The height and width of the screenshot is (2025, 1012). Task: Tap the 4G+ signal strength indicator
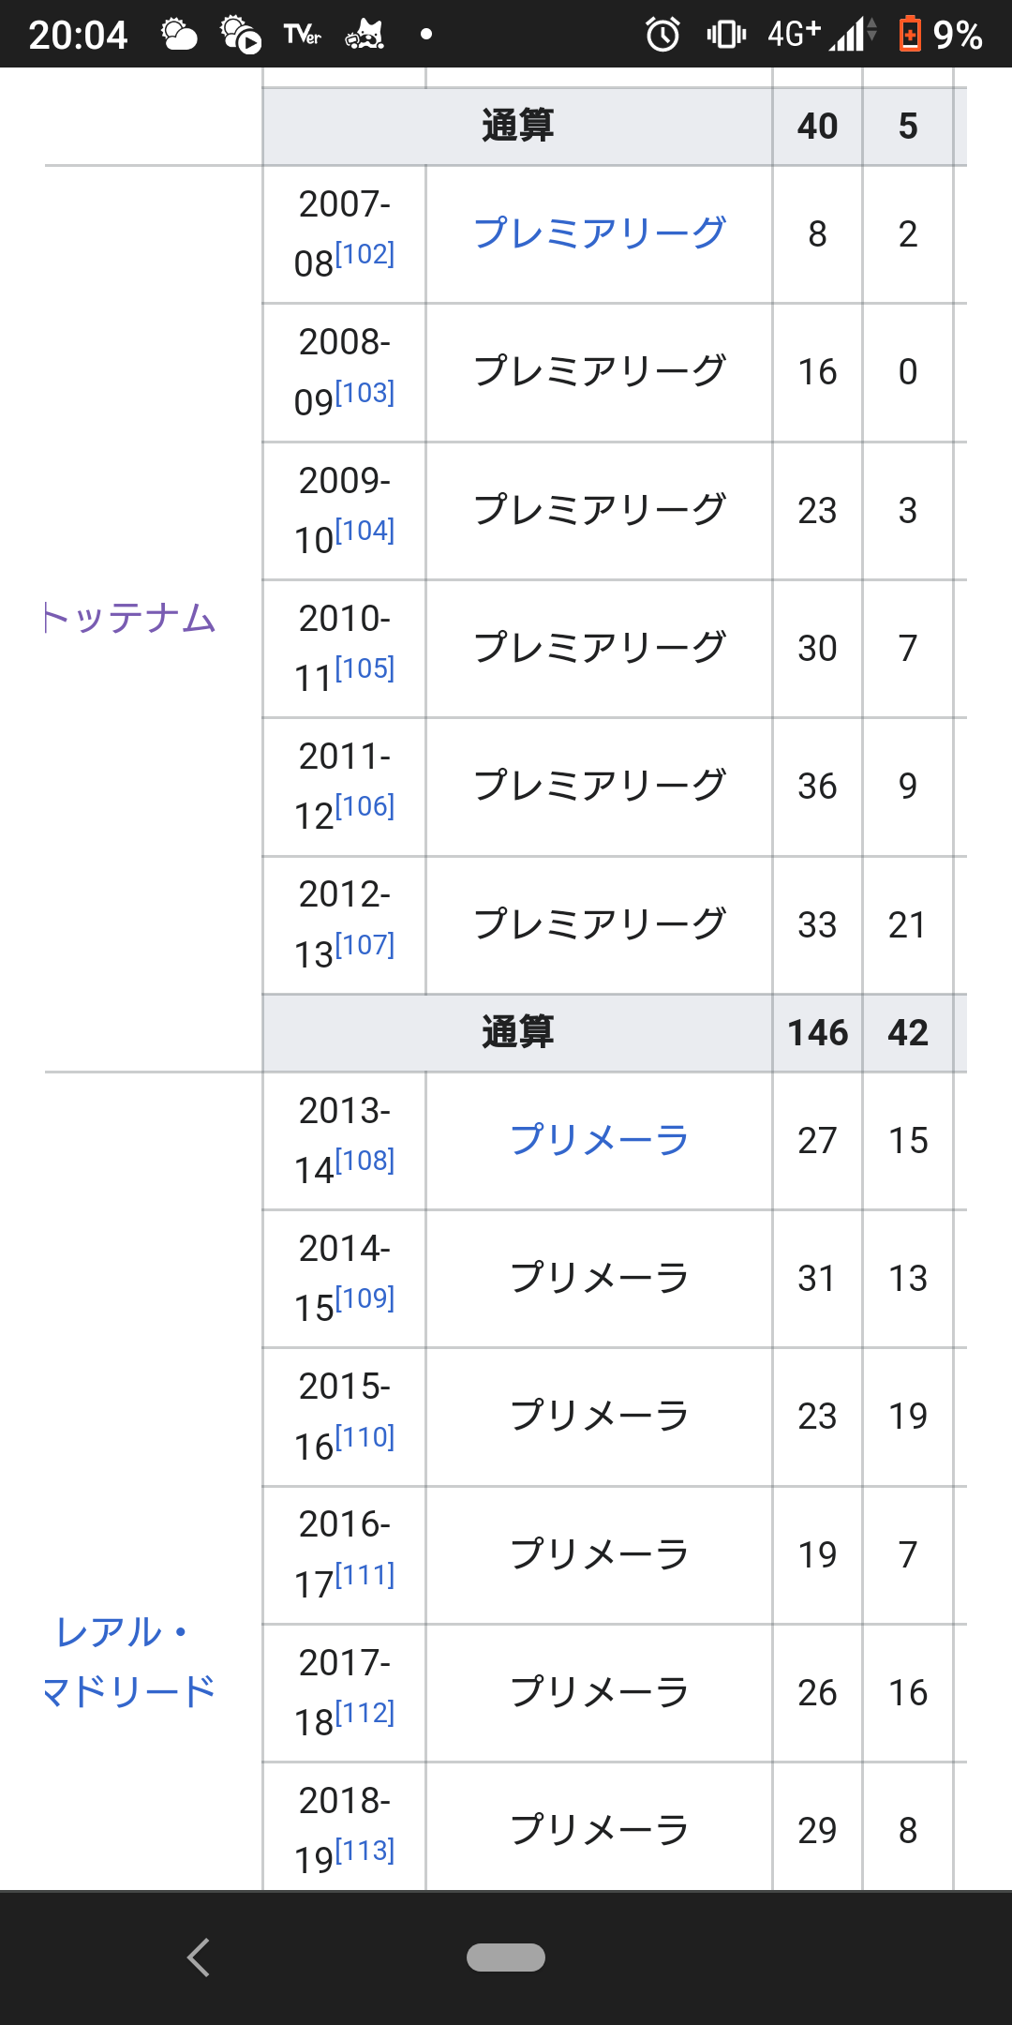click(x=822, y=35)
